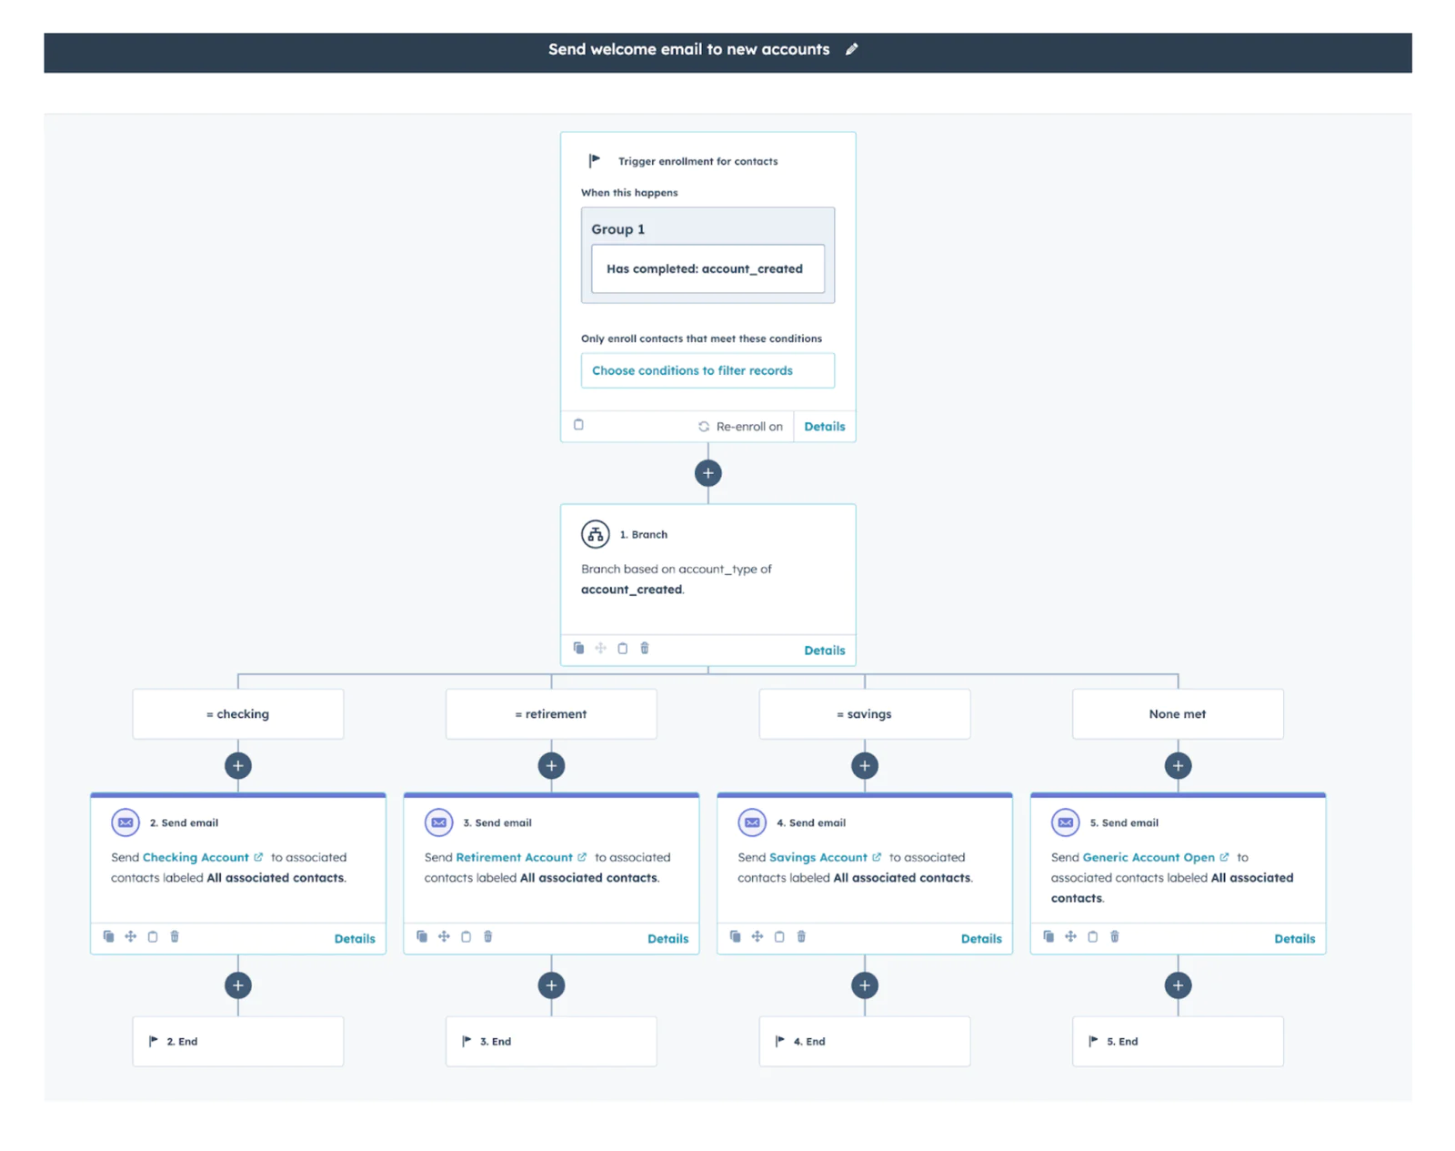Select the 'None met' branch label
The width and height of the screenshot is (1455, 1151).
(1177, 713)
